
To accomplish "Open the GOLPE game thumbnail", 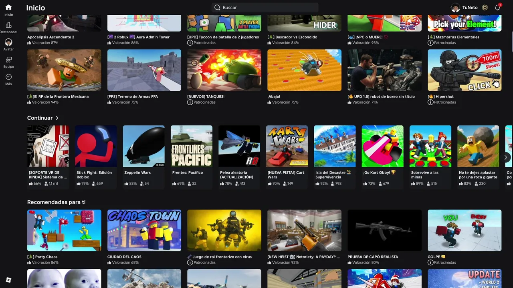I will point(465,230).
